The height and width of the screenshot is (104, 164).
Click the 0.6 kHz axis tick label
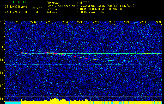(x=3, y=99)
